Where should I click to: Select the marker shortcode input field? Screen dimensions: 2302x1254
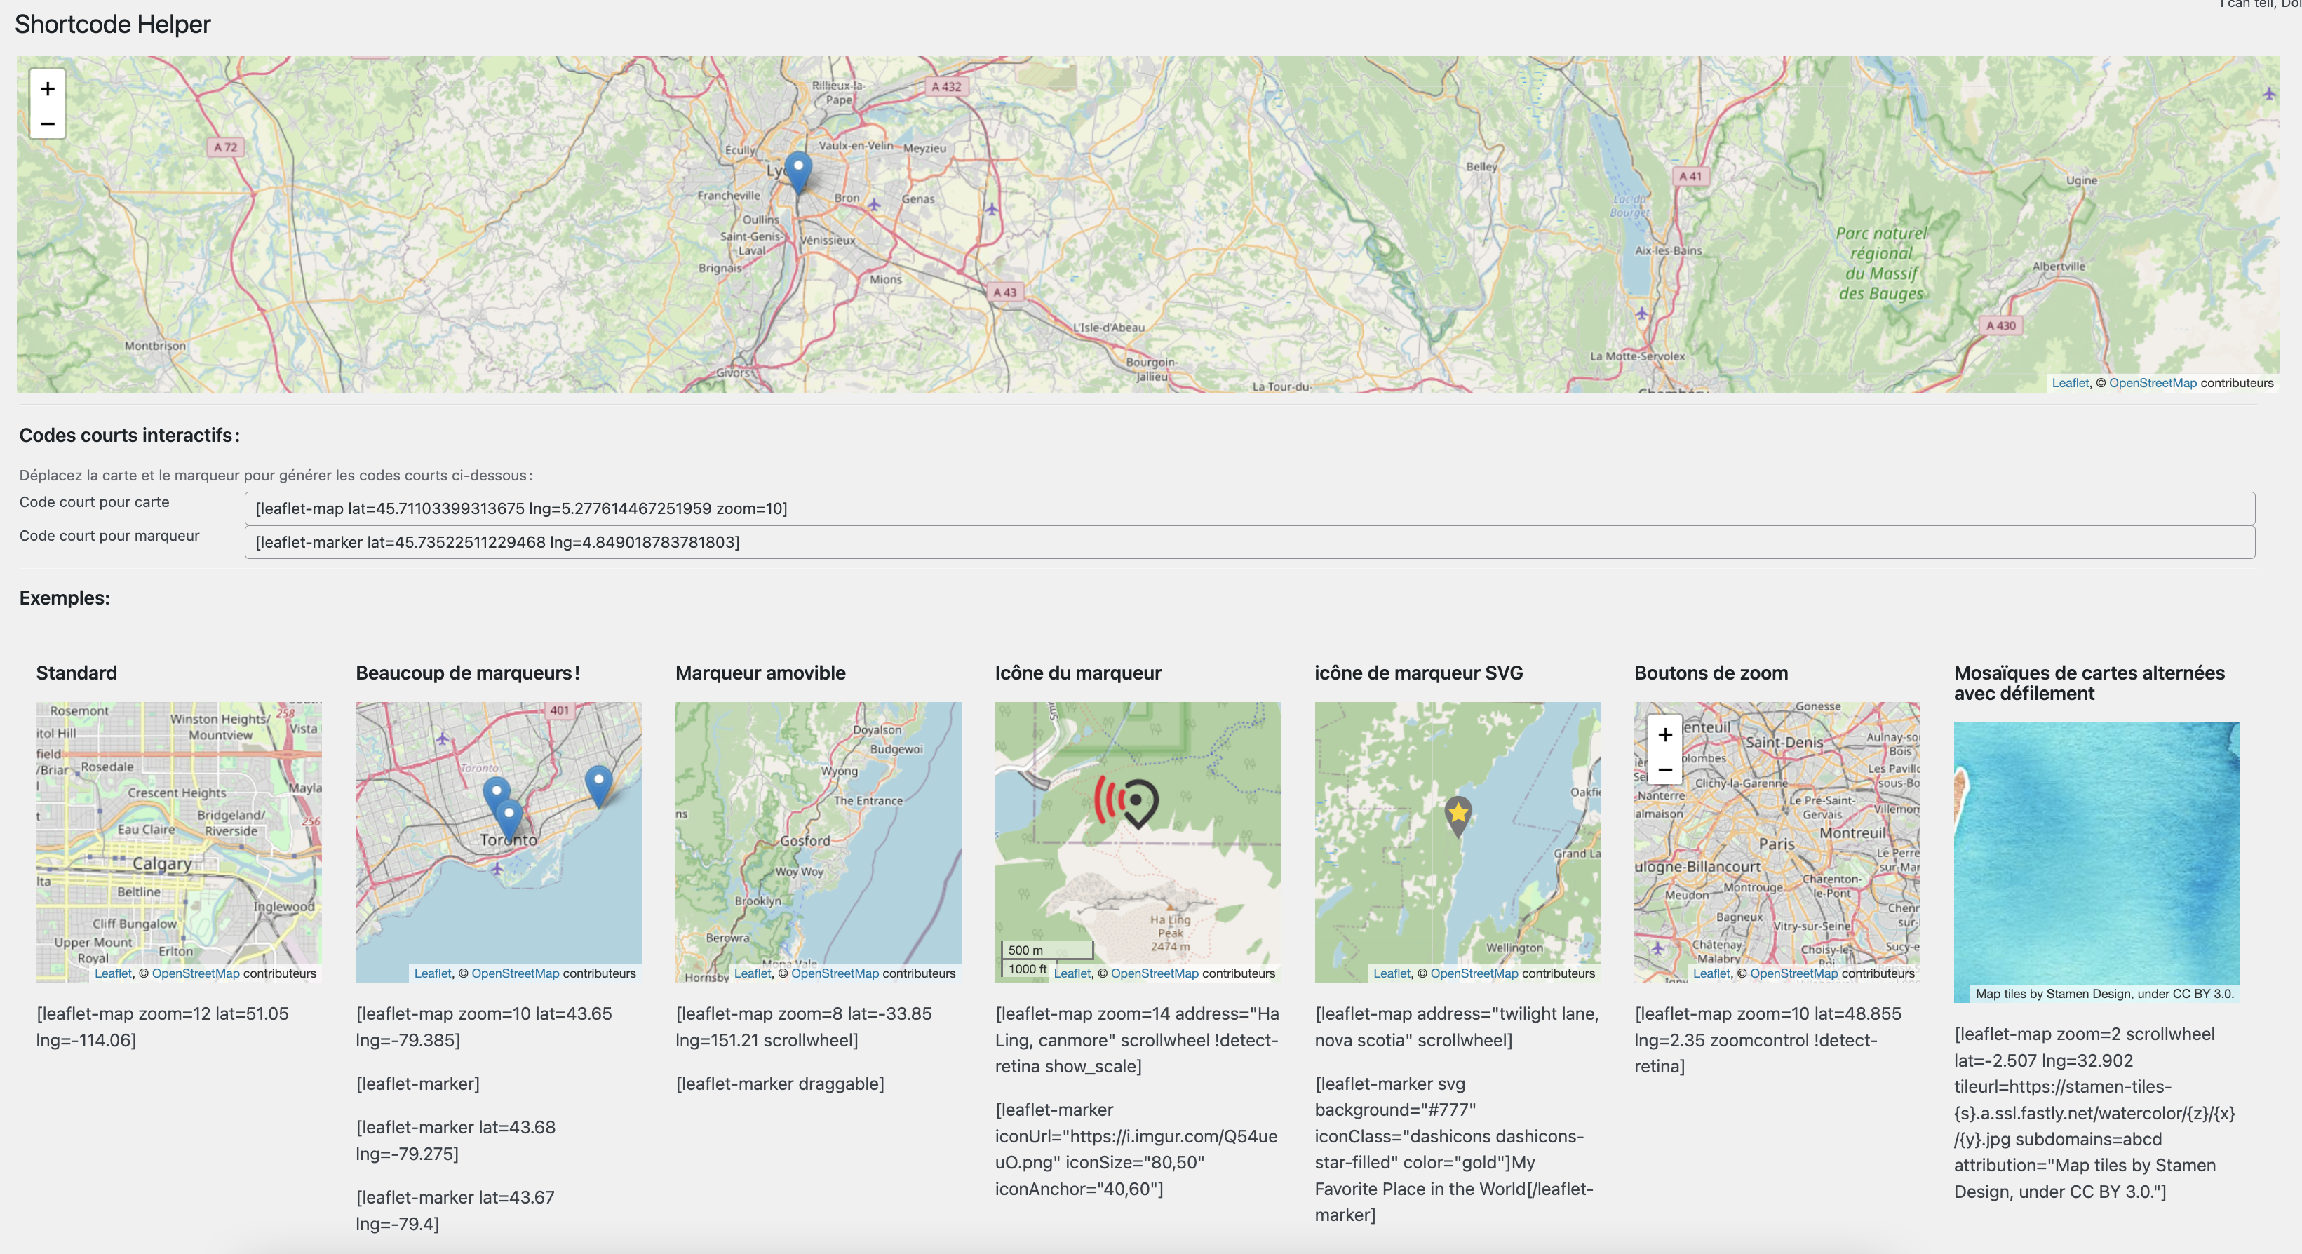click(x=1248, y=543)
